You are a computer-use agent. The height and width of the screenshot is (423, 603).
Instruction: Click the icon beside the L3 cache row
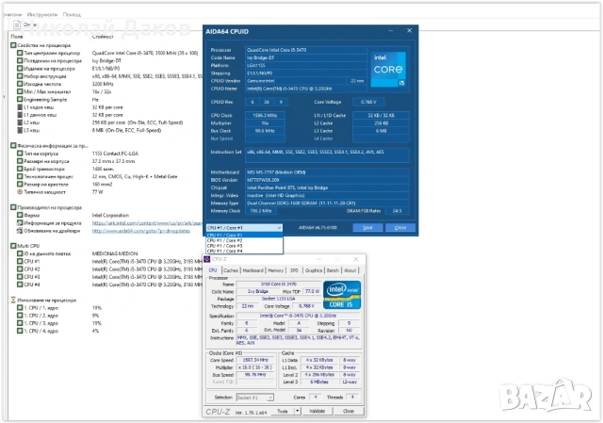[x=19, y=129]
